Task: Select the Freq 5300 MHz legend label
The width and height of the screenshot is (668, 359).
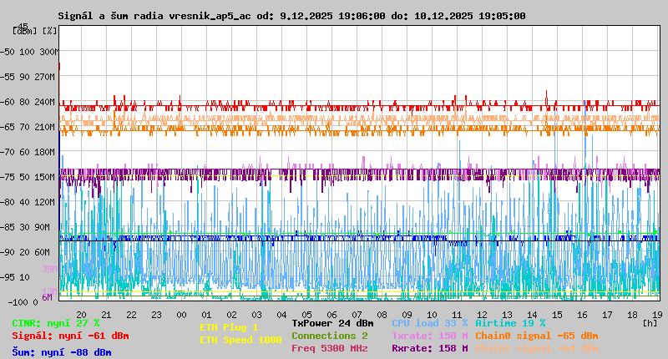Action: tap(329, 348)
